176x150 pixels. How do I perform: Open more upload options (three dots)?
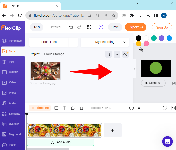(x=73, y=42)
